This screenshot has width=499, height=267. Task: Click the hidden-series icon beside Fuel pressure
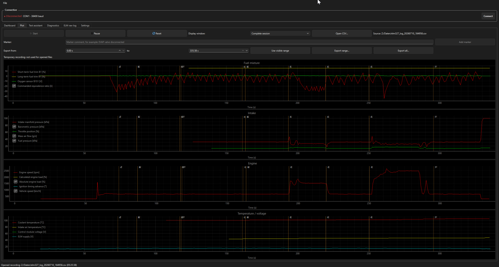pos(14,141)
